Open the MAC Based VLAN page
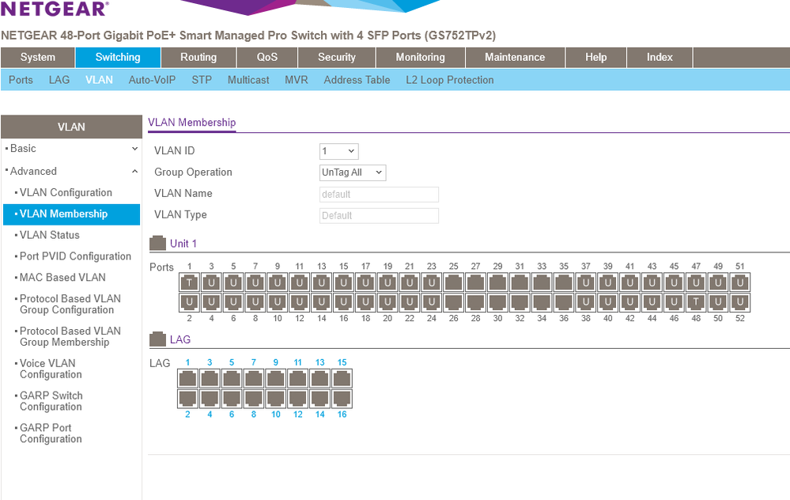Viewport: 790px width, 500px height. coord(62,277)
